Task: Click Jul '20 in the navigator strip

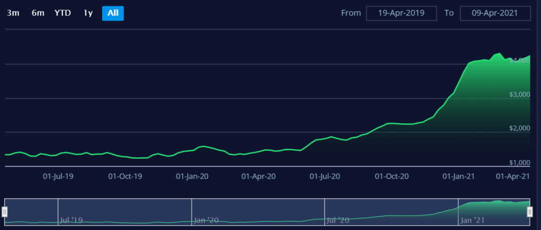Action: (338, 220)
